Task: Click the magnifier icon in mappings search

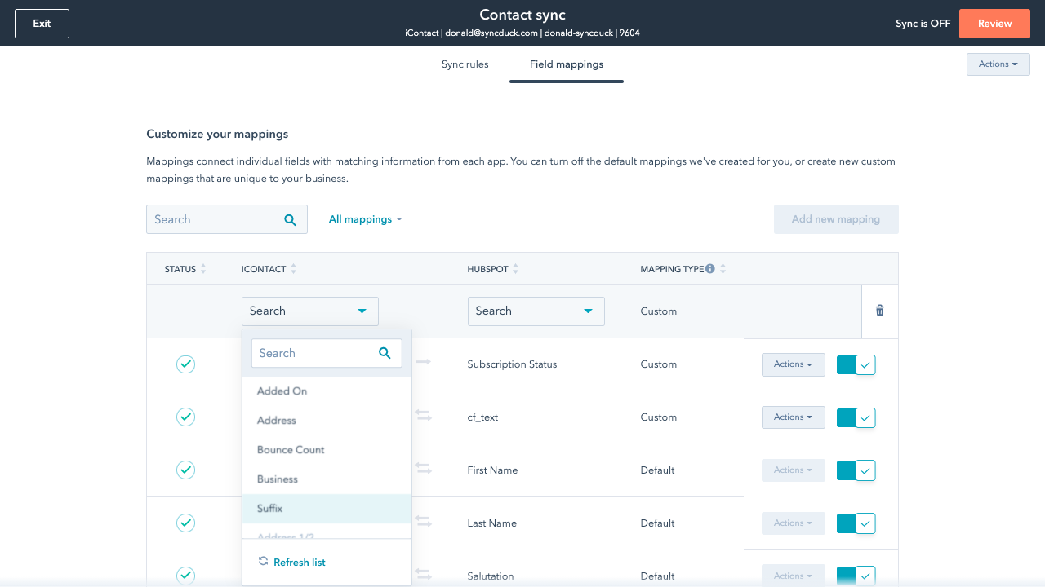Action: click(x=290, y=219)
